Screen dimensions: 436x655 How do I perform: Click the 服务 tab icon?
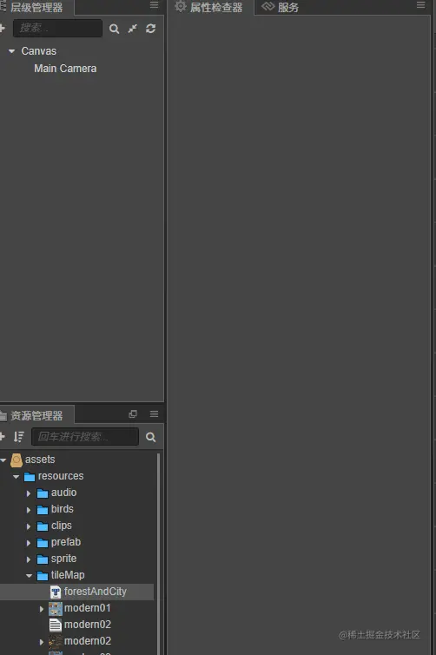point(268,6)
